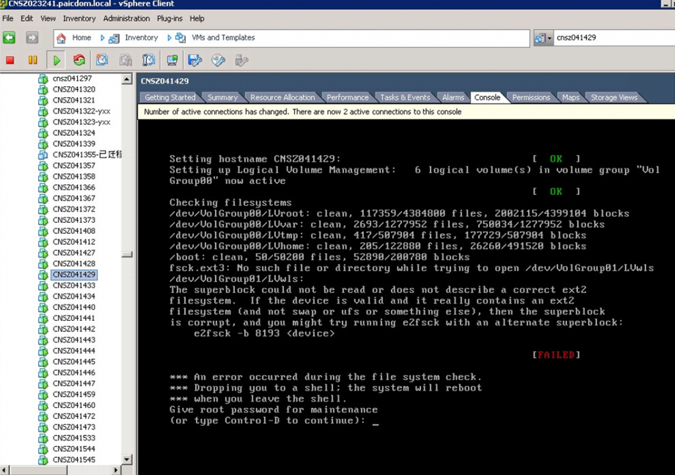Select VM CNSZ041533 in tree

point(74,438)
